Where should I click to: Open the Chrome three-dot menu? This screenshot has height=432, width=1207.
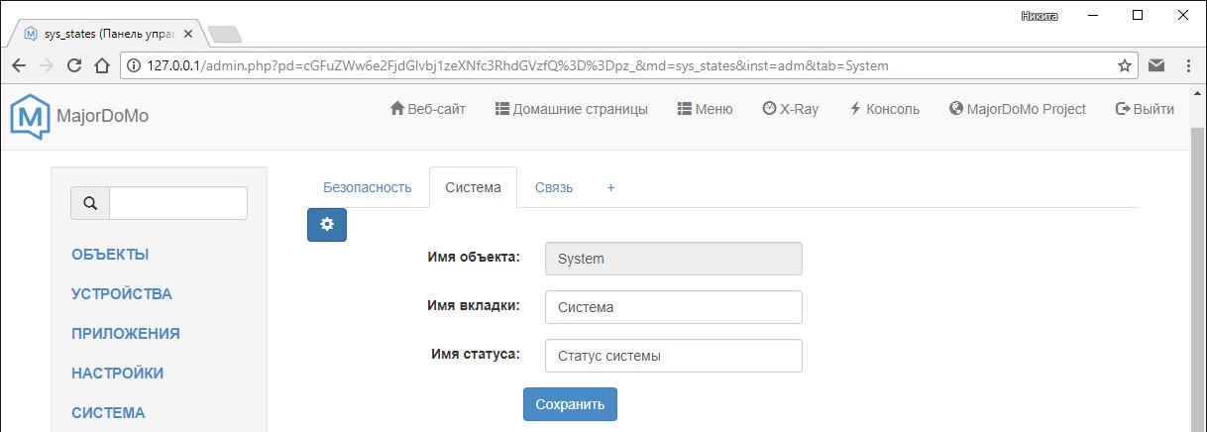coord(1187,66)
